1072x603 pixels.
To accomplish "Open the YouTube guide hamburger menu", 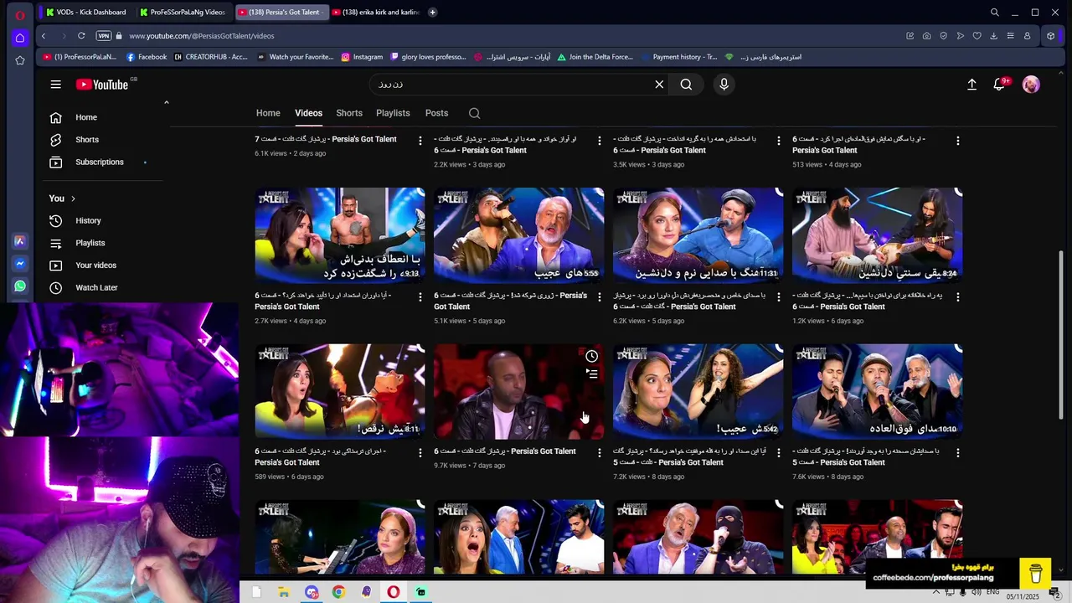I will coord(55,85).
